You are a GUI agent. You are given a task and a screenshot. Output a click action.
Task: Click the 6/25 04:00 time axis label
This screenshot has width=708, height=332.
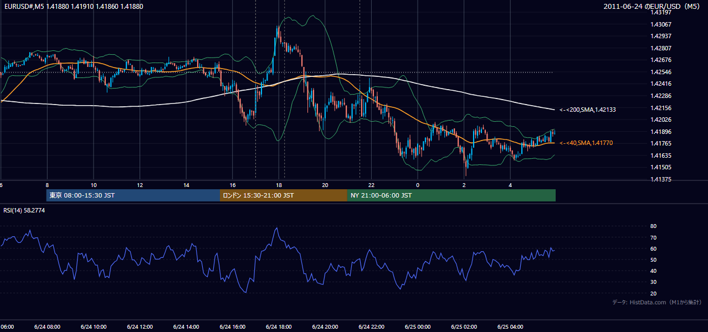pyautogui.click(x=510, y=326)
